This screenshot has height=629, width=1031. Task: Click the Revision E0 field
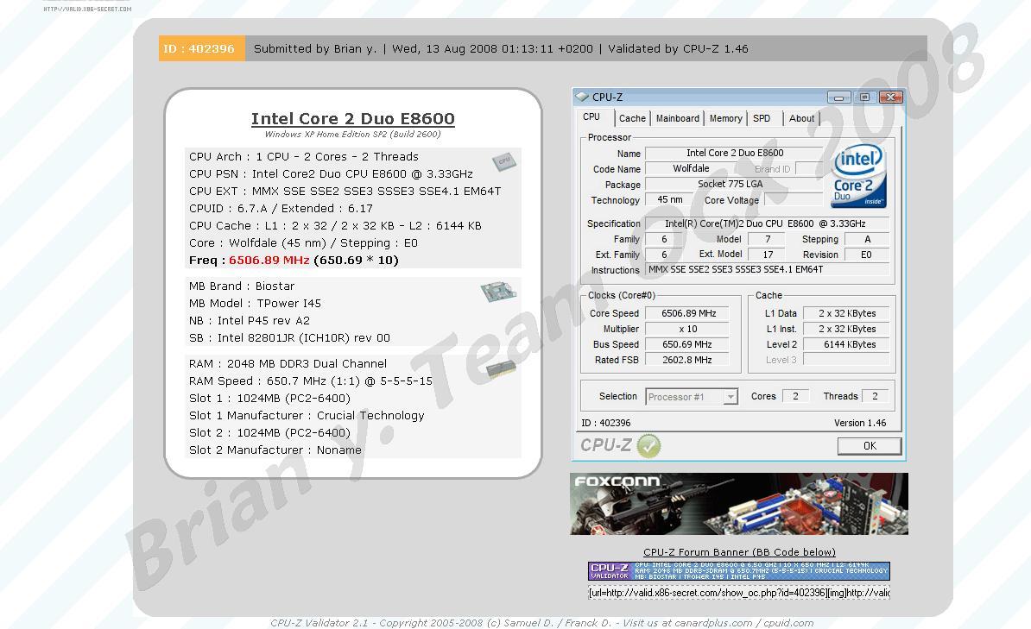(x=866, y=255)
